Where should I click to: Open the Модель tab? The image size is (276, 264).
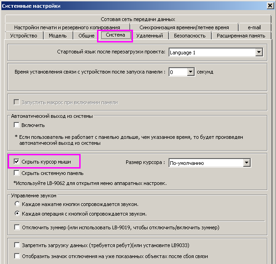pos(58,36)
